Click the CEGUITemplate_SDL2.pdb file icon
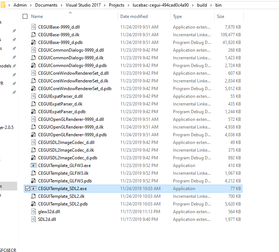 34,204
